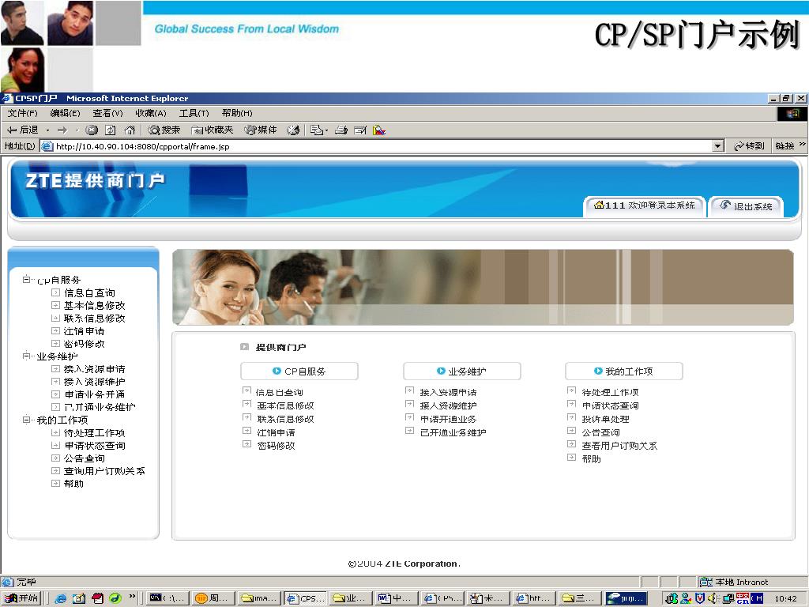Click the 10:42 clock in system tray

pos(785,599)
